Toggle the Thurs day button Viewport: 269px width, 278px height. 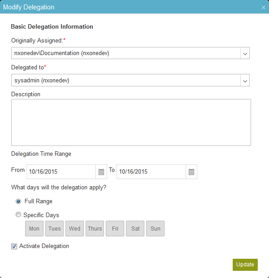point(95,229)
